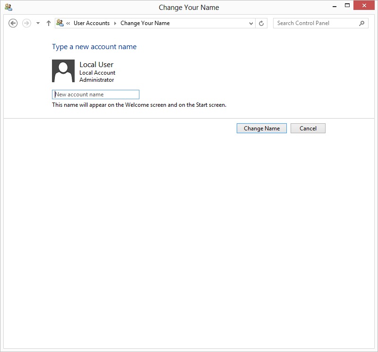Click the search magnifier icon
The height and width of the screenshot is (352, 378).
coord(362,23)
